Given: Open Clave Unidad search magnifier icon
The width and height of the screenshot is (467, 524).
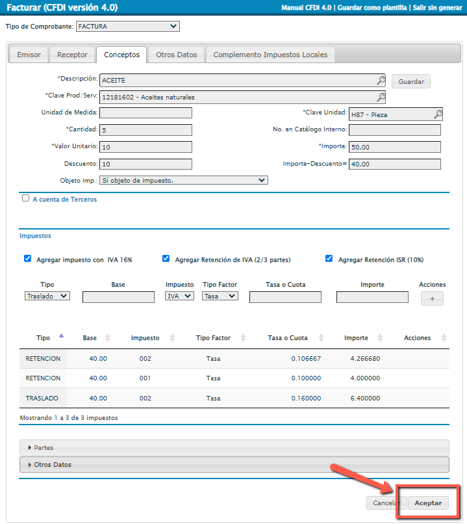Looking at the screenshot, I should coord(438,114).
